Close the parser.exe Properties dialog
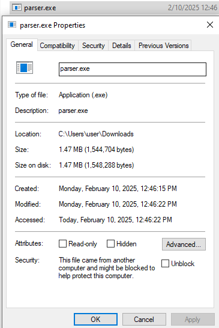 210,25
